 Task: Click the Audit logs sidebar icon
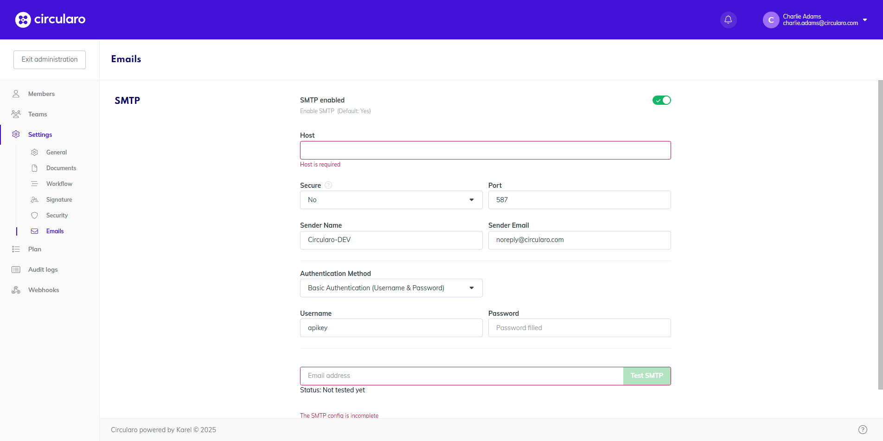[x=16, y=269]
